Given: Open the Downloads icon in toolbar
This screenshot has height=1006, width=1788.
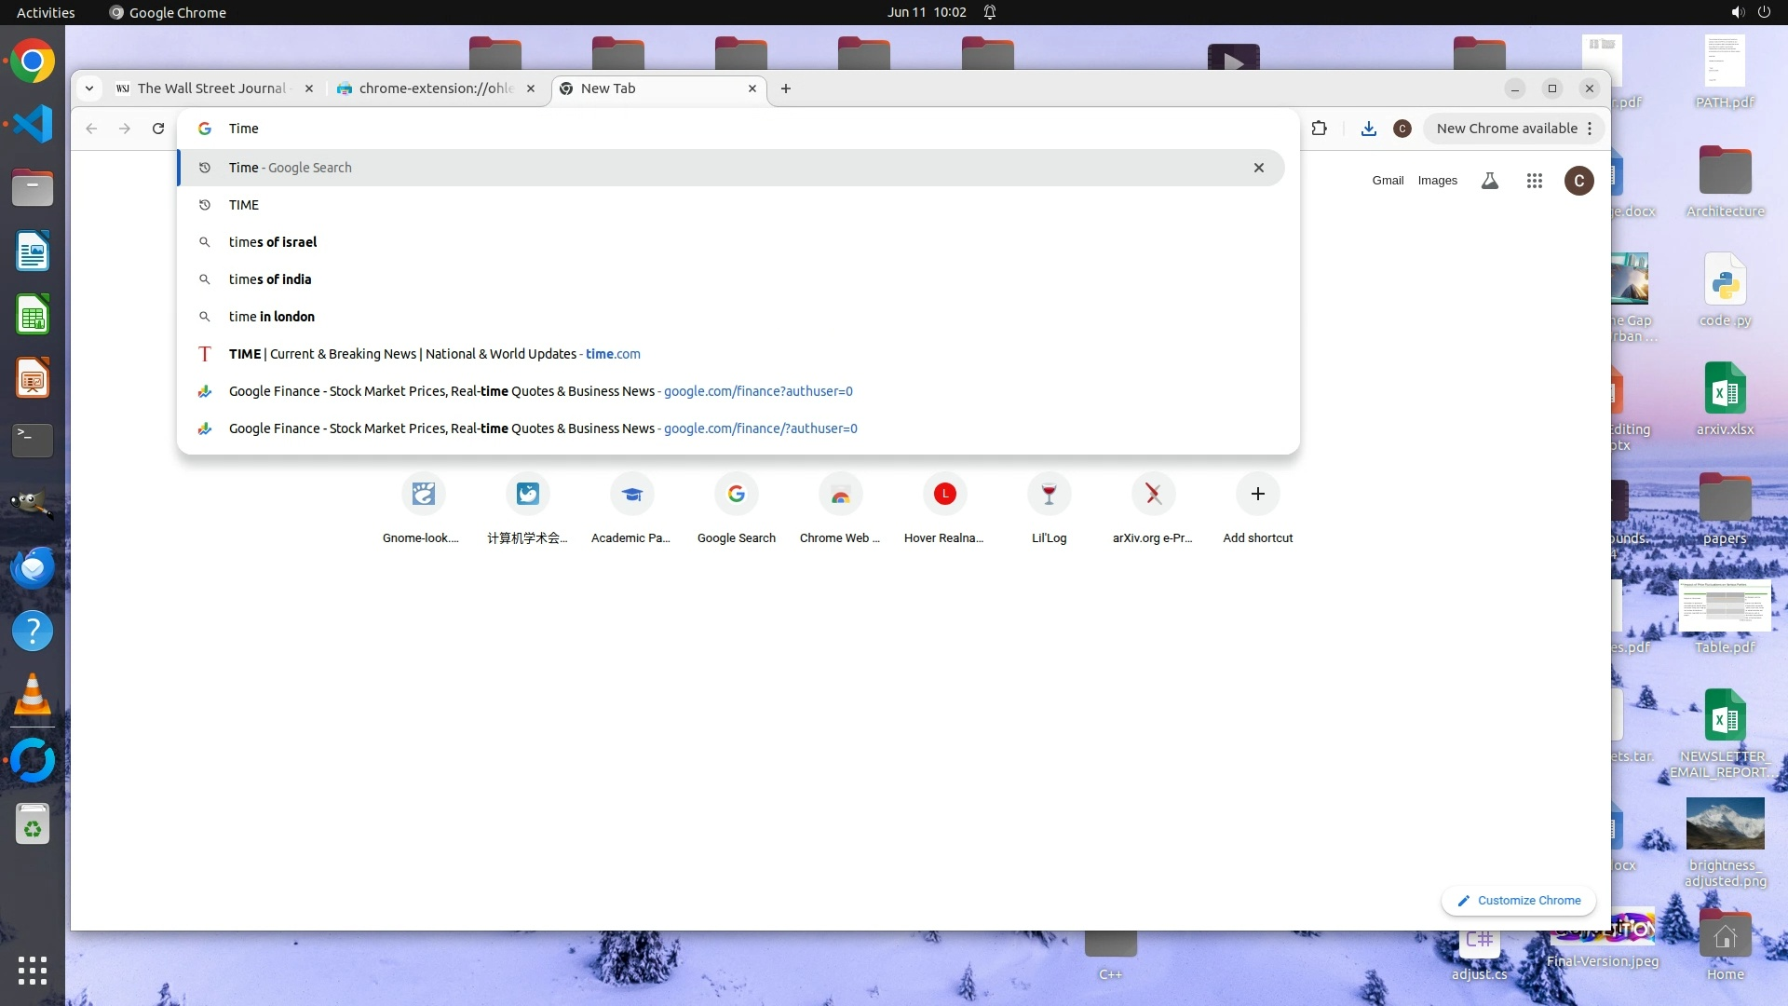Looking at the screenshot, I should coord(1368,129).
